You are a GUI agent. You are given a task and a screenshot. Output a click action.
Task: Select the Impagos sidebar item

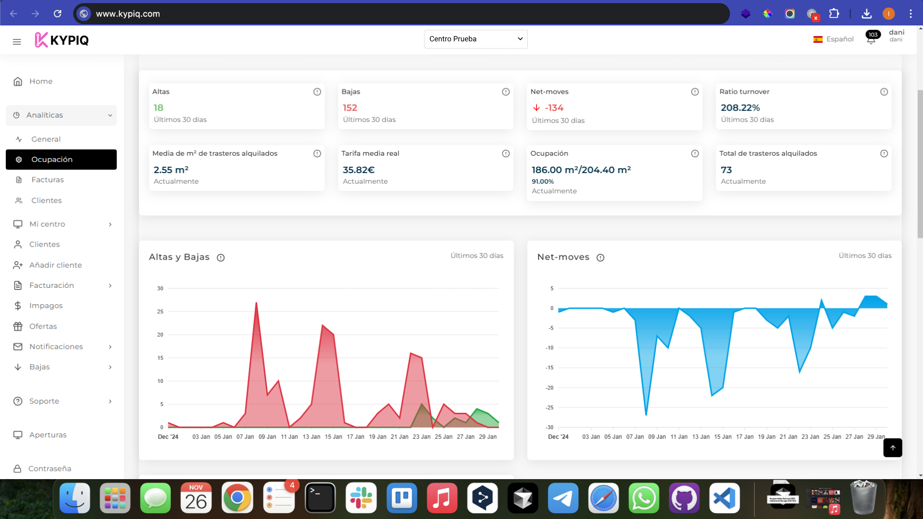pos(46,306)
